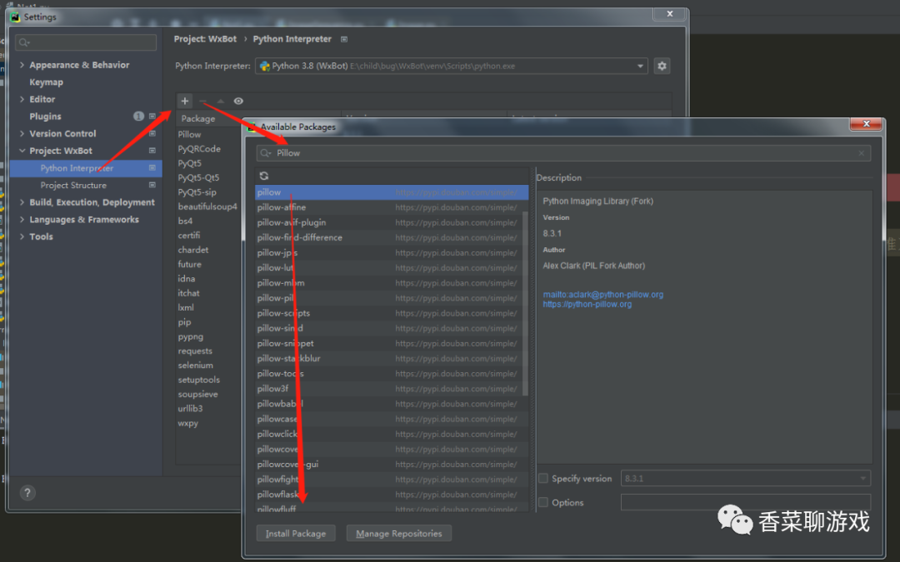Click Install Package button
The width and height of the screenshot is (900, 562).
click(296, 534)
